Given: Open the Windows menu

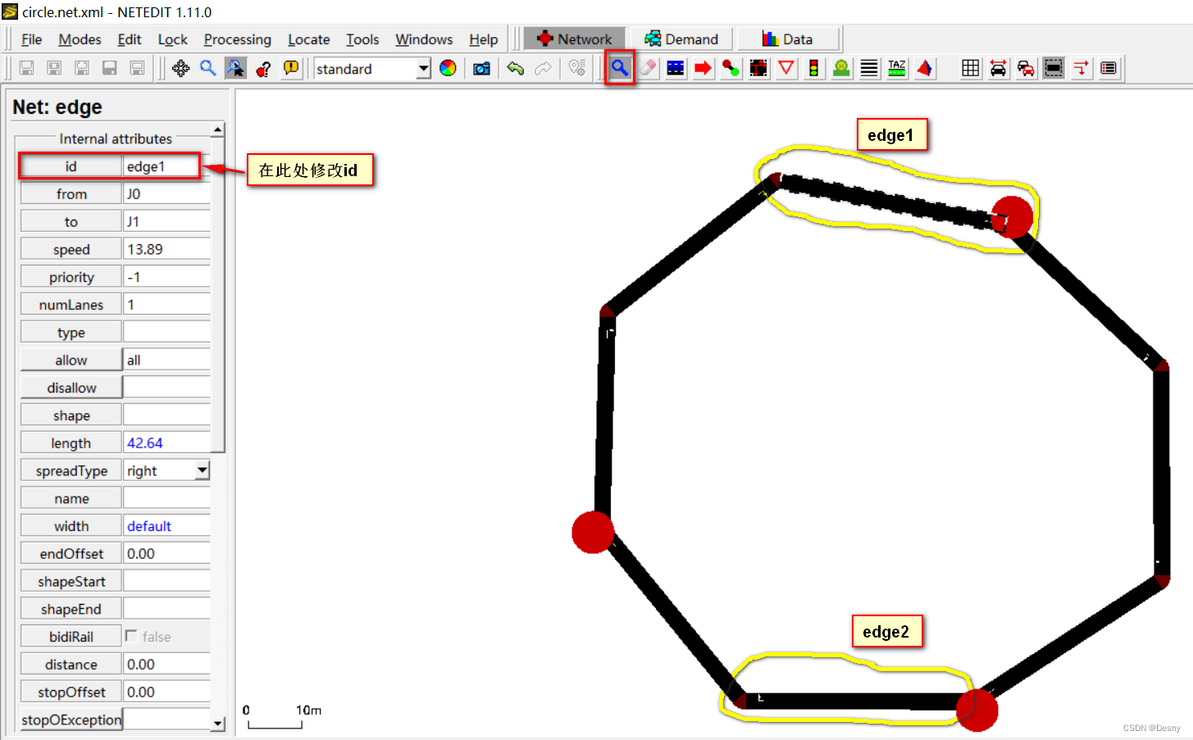Looking at the screenshot, I should click(x=424, y=39).
